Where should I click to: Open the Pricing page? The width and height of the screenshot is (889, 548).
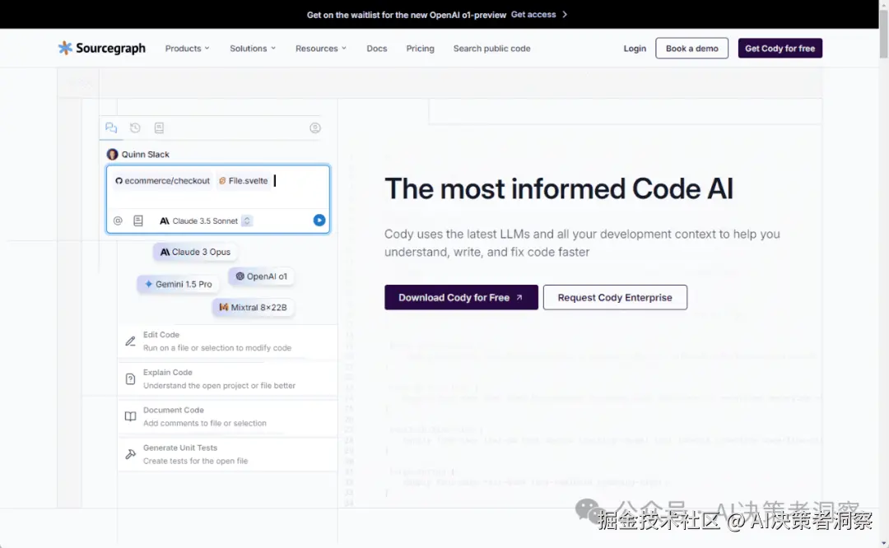(x=420, y=49)
